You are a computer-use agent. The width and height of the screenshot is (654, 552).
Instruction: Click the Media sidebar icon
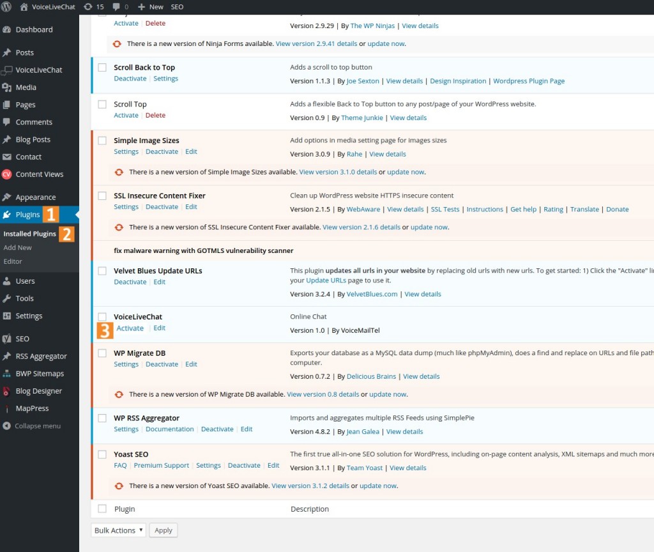click(x=6, y=87)
